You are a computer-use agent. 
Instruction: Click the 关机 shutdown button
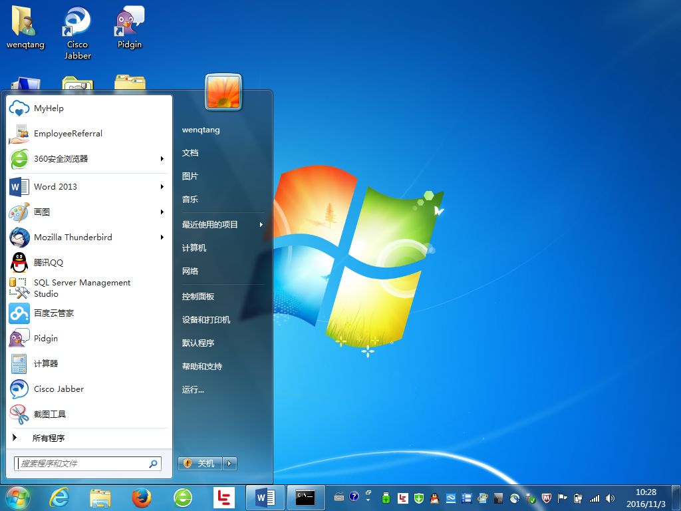click(x=200, y=463)
